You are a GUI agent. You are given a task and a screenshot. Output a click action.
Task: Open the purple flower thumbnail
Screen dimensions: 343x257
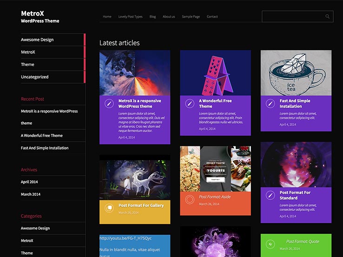[216, 242]
